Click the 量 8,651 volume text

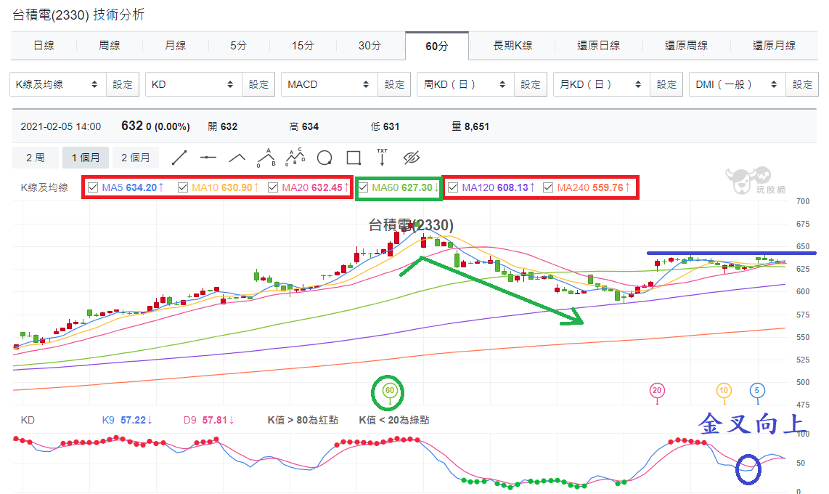point(470,126)
